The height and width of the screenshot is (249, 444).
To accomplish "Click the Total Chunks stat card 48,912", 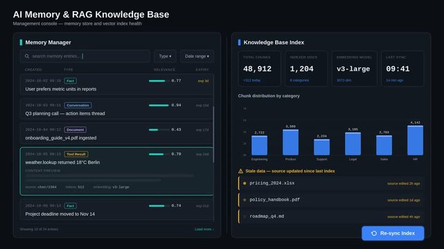I will [259, 68].
